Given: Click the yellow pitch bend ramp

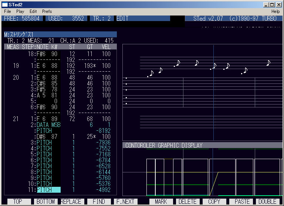Looking at the screenshot, I should [214, 184].
